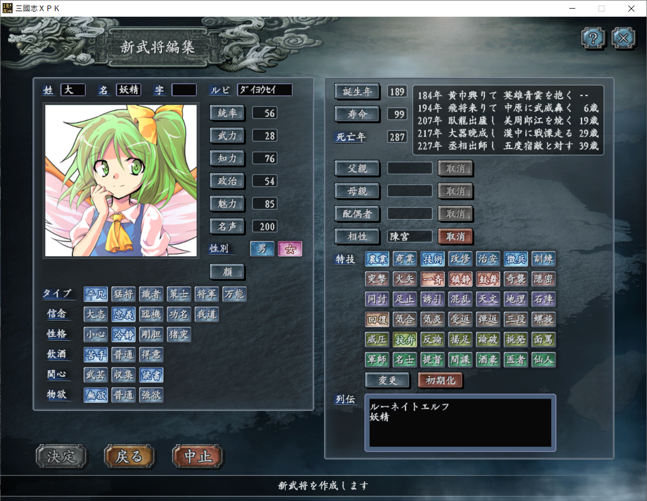Click the 母親 button
Screen dimensions: 647x501
(x=357, y=191)
